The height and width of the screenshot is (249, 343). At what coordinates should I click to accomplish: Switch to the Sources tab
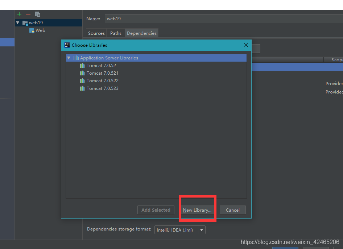pyautogui.click(x=96, y=33)
